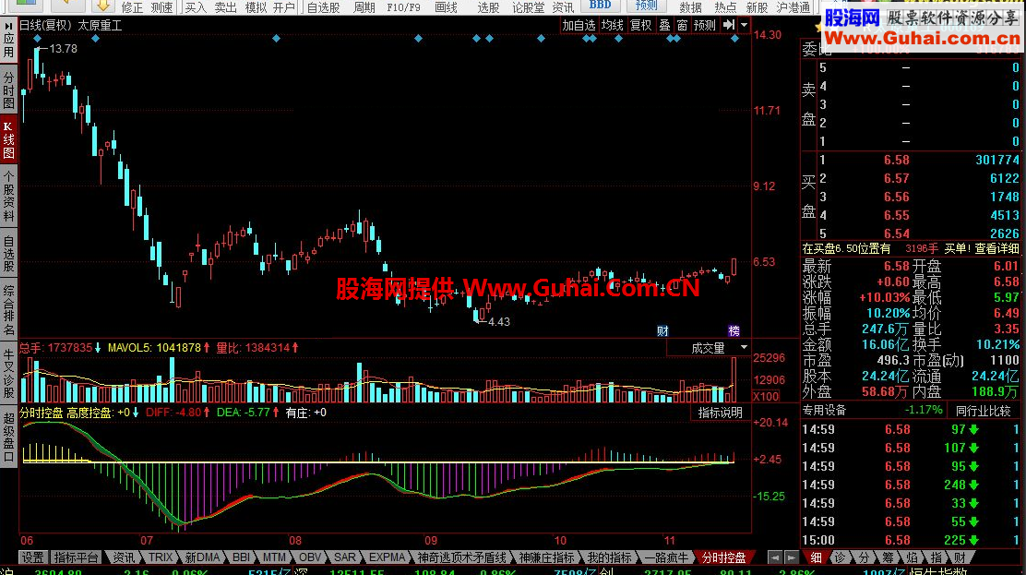The height and width of the screenshot is (575, 1026).
Task: Click the 财 marker on the K-line chart
Action: [x=662, y=330]
